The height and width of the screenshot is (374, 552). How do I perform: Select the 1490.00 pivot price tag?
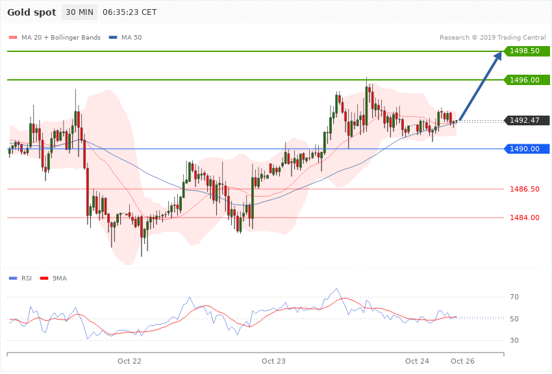point(527,149)
